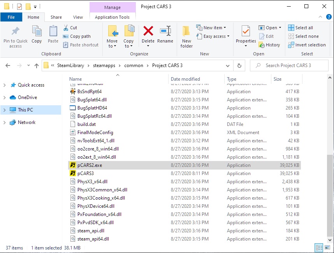
Task: Click the Search Project CARS 3 box
Action: 289,65
